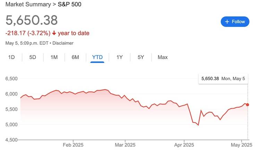
Task: Click the Apr 2025 axis label
Action: click(184, 144)
